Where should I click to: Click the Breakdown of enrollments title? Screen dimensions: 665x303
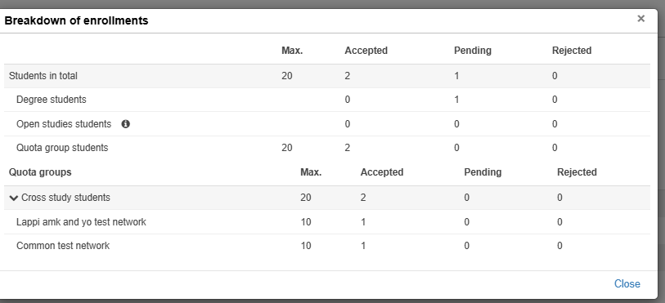pos(76,20)
